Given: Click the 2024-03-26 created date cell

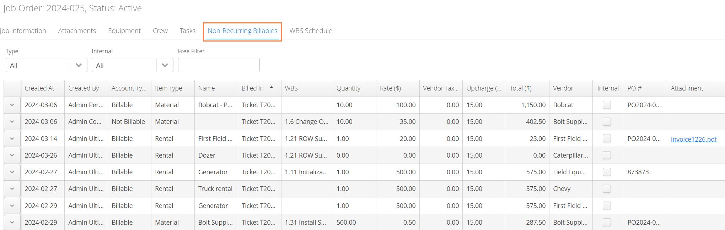Looking at the screenshot, I should pyautogui.click(x=43, y=155).
